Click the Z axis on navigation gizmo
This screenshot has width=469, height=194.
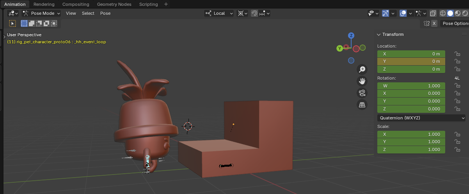pyautogui.click(x=351, y=36)
